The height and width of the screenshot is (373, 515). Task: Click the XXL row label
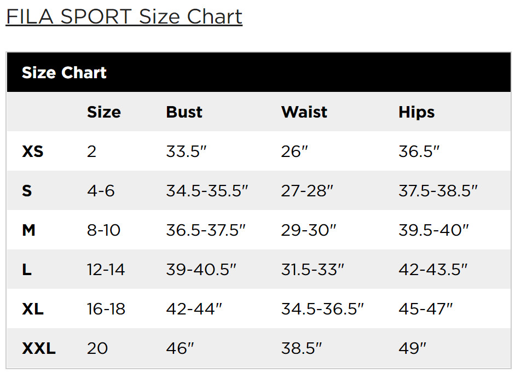tap(38, 348)
